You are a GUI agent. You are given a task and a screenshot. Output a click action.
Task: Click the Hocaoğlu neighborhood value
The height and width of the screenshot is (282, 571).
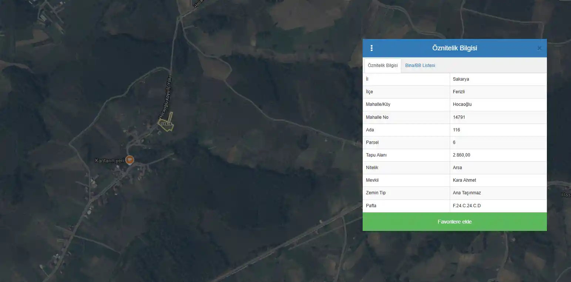[462, 104]
